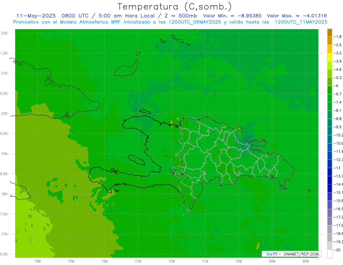Click the '20N' latitude label
The width and height of the screenshot is (343, 265).
[5, 114]
